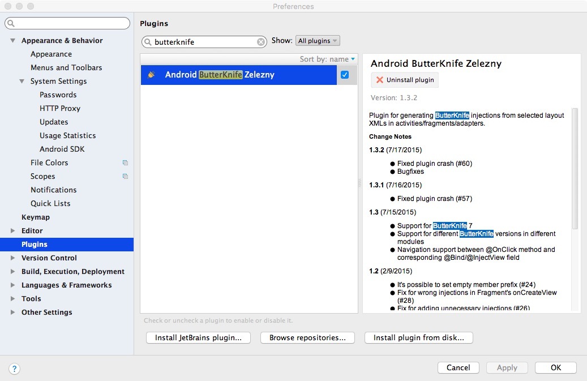Select Appearance settings page
This screenshot has width=587, height=381.
click(51, 54)
